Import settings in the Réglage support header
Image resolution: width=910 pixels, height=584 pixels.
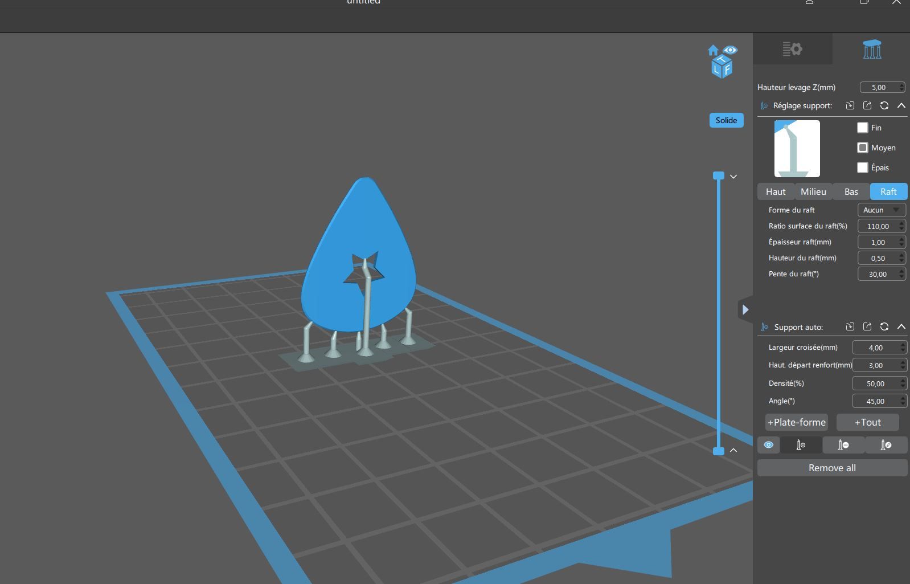click(x=850, y=105)
